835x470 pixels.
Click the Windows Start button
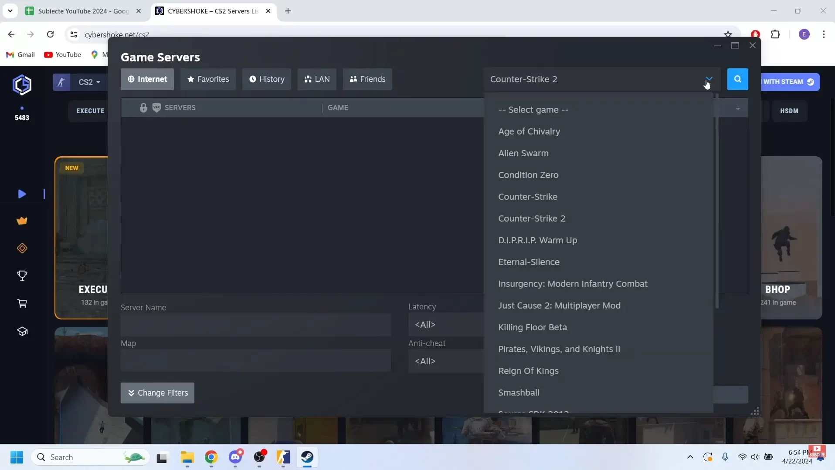[x=17, y=457]
